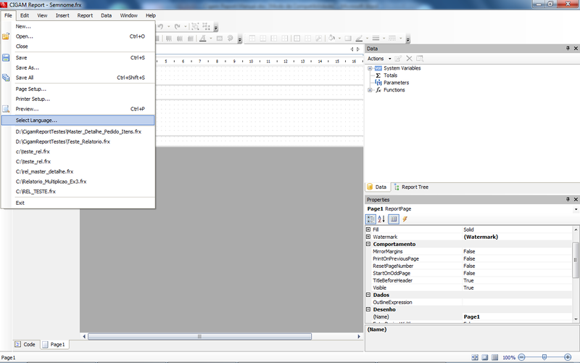Image resolution: width=580 pixels, height=363 pixels.
Task: Click the Delete X icon in Data panel
Action: 409,59
